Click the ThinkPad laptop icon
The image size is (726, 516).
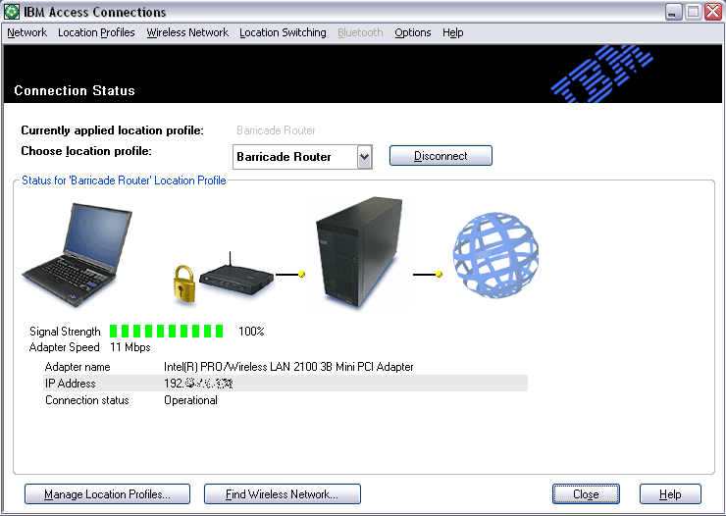tap(78, 254)
